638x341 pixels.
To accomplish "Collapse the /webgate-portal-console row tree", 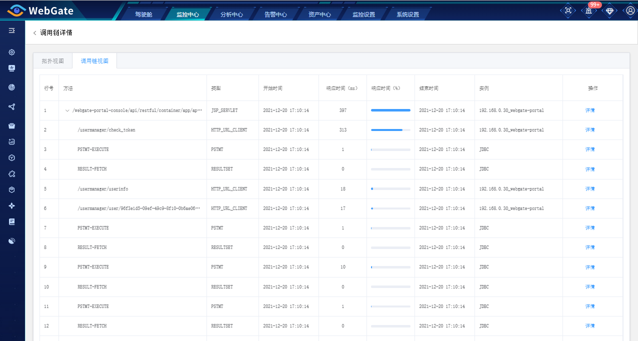I will click(67, 110).
